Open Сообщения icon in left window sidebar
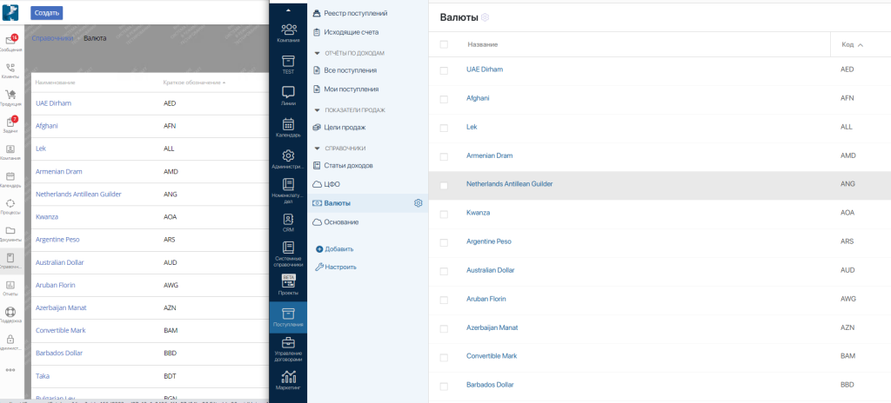The image size is (891, 403). coord(10,40)
